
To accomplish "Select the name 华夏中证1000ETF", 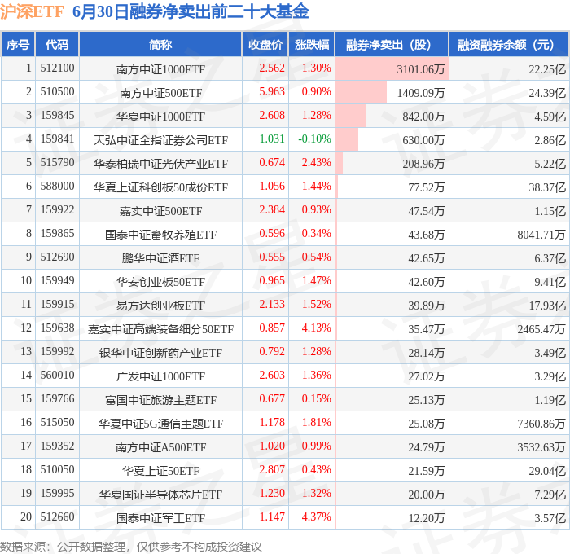I will coord(160,117).
